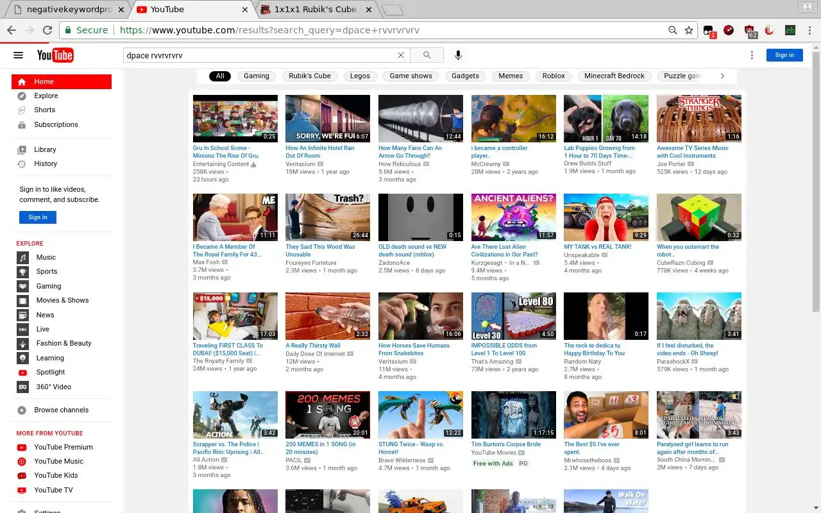Click the Gaming icon in the Explore section
Viewport: 821px width, 513px height.
point(23,286)
